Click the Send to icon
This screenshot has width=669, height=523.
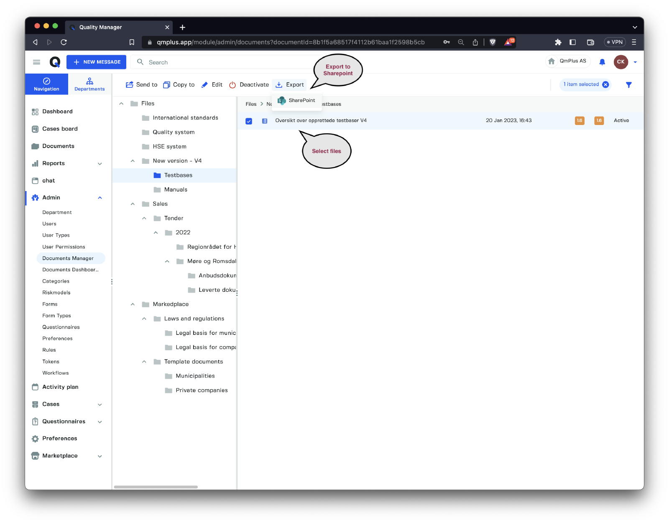point(130,85)
